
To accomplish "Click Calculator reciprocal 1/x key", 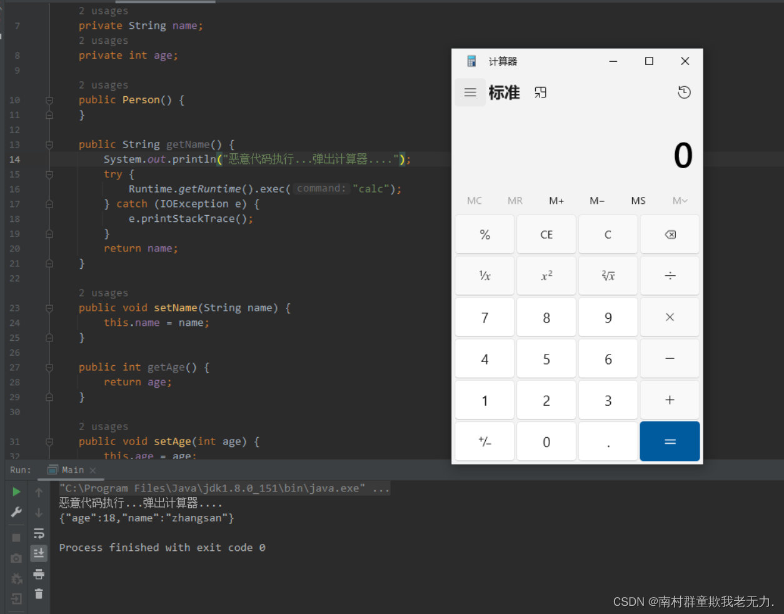I will 485,276.
